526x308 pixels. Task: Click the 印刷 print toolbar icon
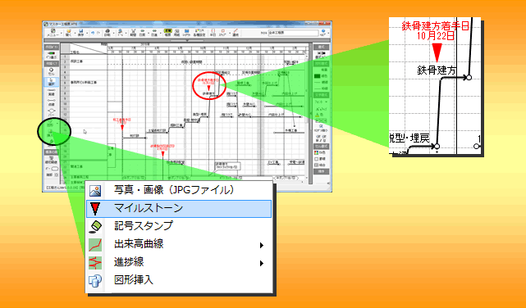(107, 33)
